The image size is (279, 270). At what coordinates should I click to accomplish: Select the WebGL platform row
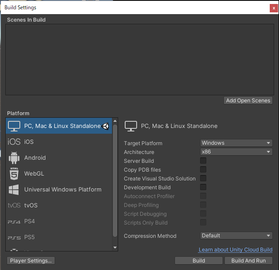[59, 173]
